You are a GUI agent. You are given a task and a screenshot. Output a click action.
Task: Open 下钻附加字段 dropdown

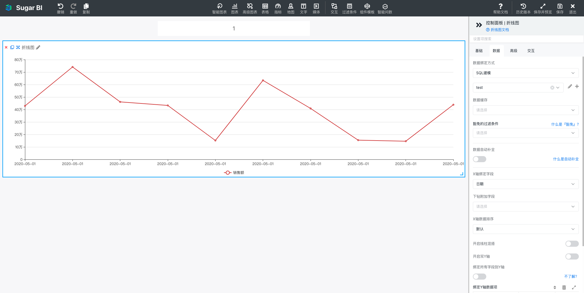[526, 207]
